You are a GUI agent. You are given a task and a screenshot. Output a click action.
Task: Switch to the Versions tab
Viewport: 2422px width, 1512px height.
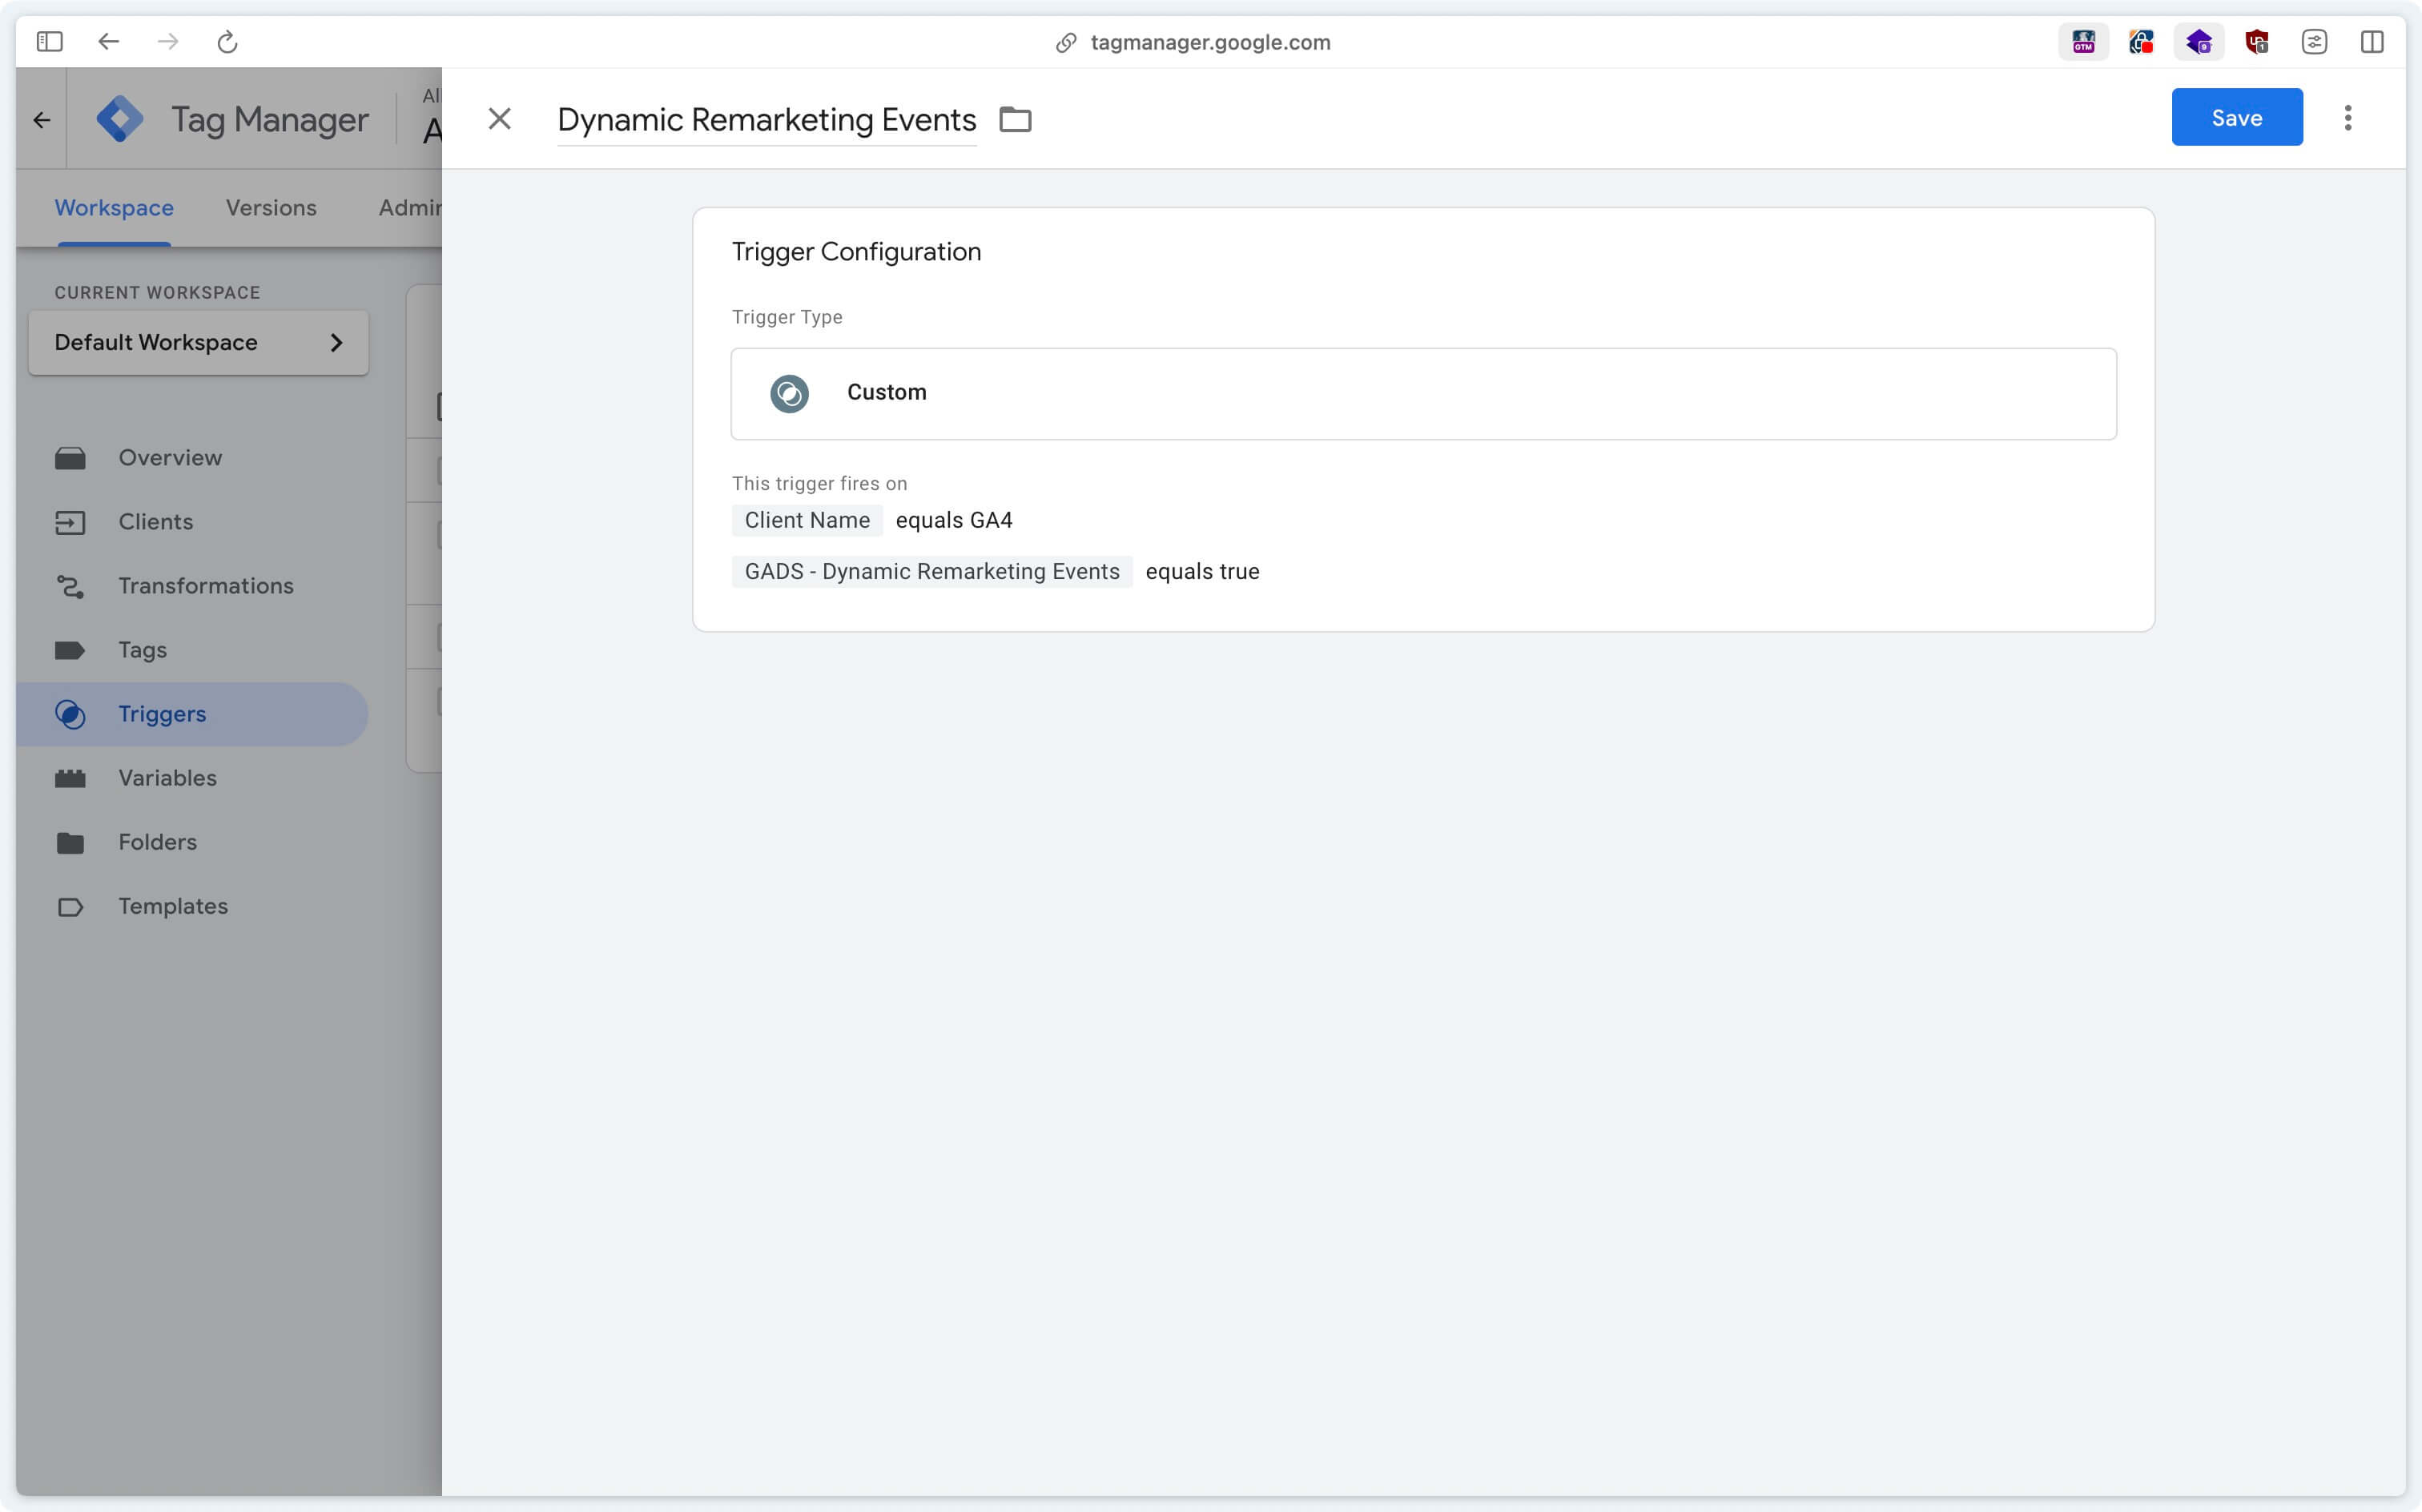[x=270, y=207]
